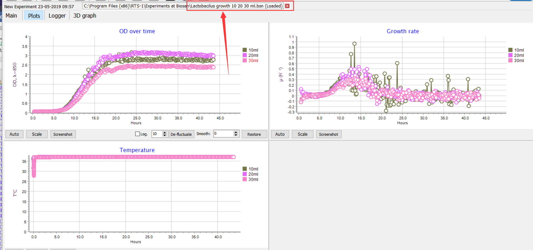Focus the Smooth value input field
Screen dimensions: 533x250
pyautogui.click(x=223, y=134)
